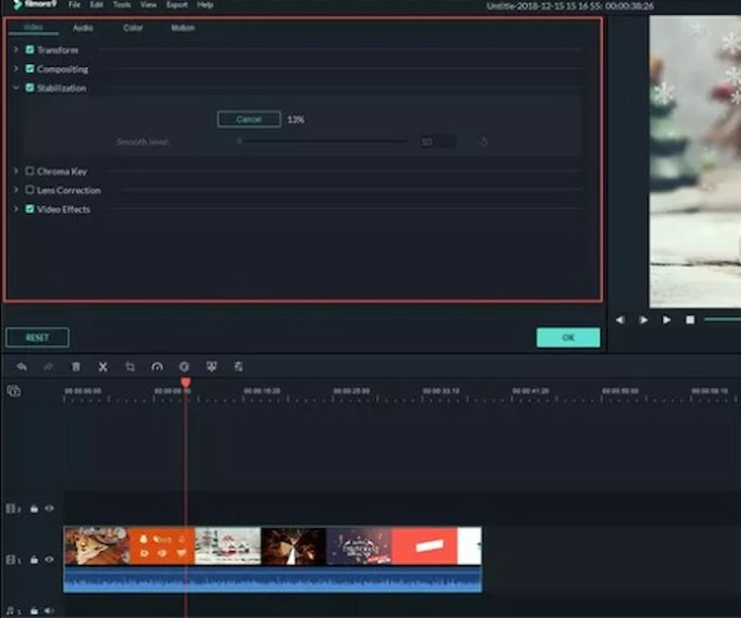The width and height of the screenshot is (741, 618).
Task: Expand the Video Effects section
Action: [x=16, y=209]
